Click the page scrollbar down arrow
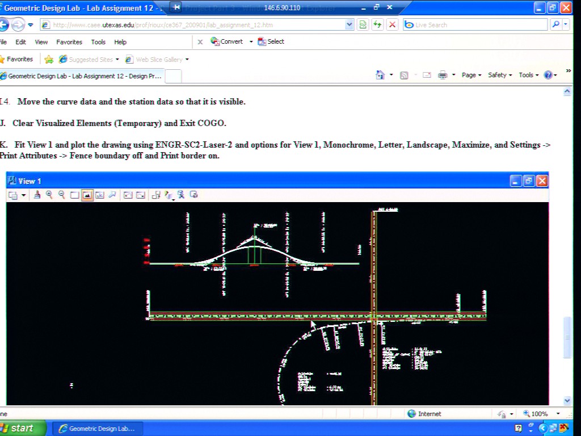Screen dimensions: 581x436 [567, 400]
